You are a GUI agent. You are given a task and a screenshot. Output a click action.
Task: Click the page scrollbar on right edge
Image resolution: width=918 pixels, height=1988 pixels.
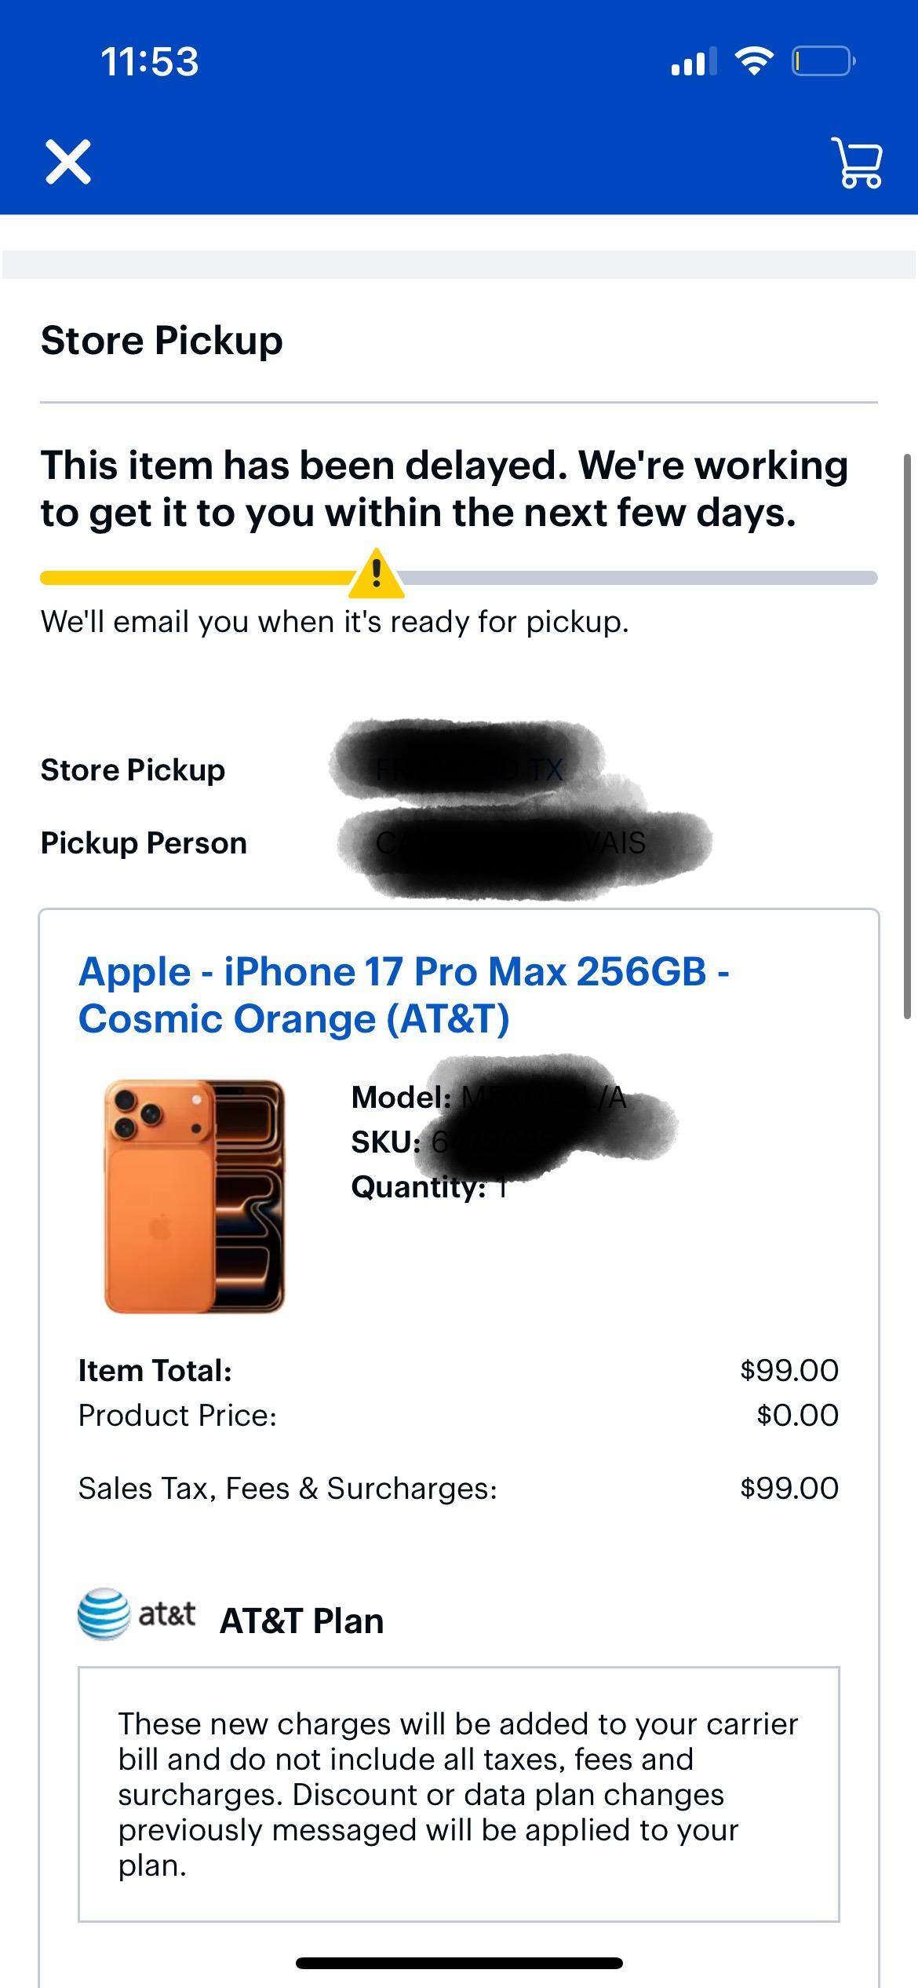click(908, 736)
